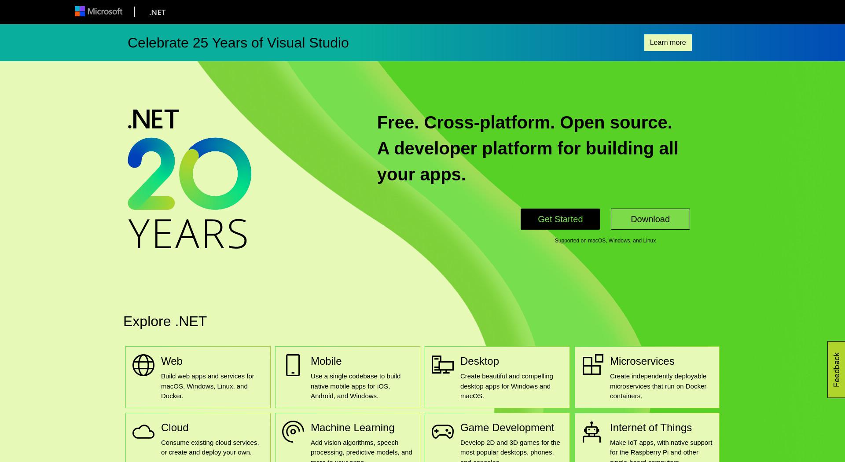
Task: Click the Microservices squares icon
Action: pyautogui.click(x=593, y=365)
